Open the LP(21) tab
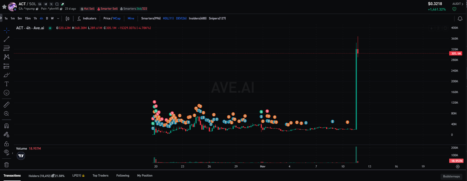 (79, 175)
